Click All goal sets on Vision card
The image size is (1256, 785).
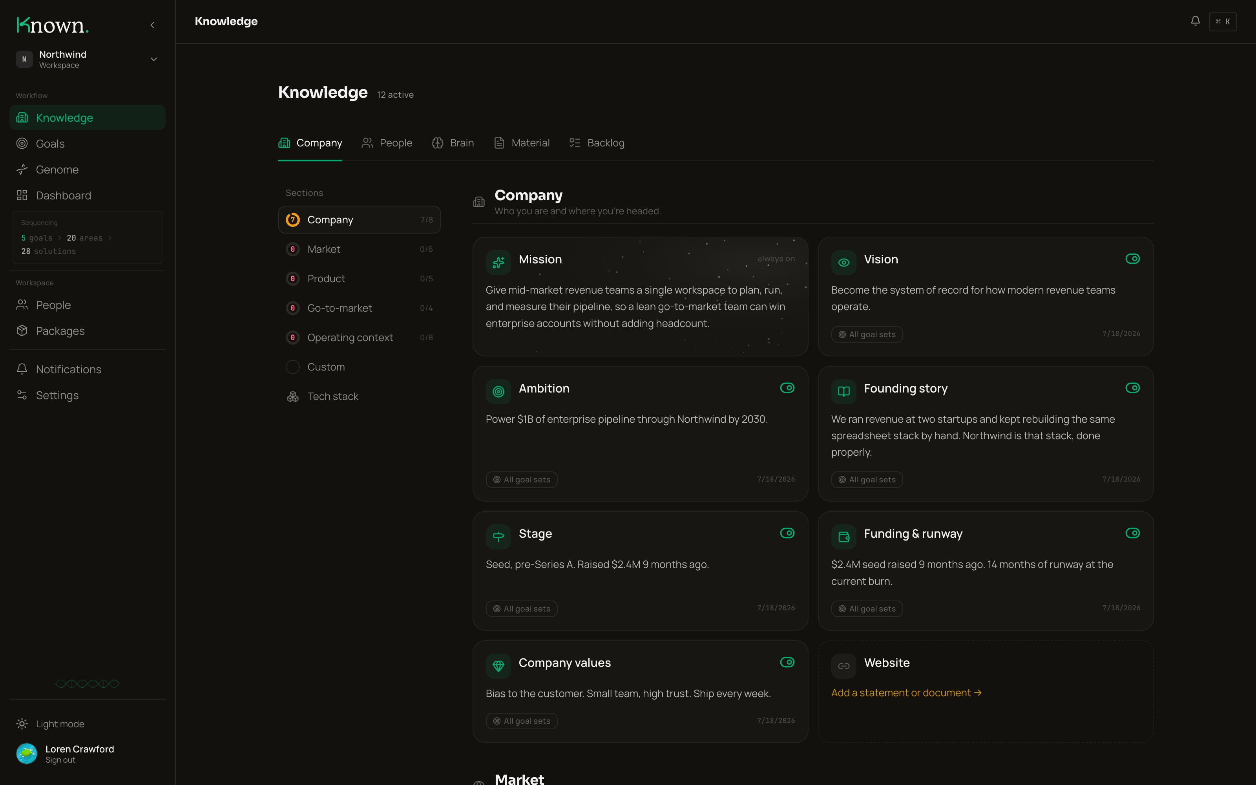(x=867, y=334)
